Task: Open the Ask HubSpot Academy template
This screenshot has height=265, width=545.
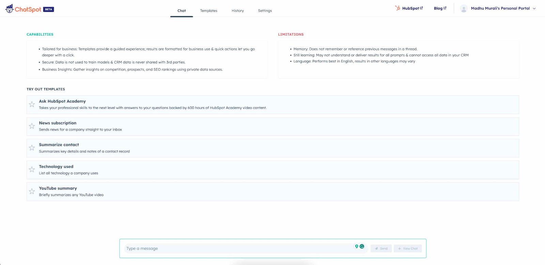Action: (272, 104)
